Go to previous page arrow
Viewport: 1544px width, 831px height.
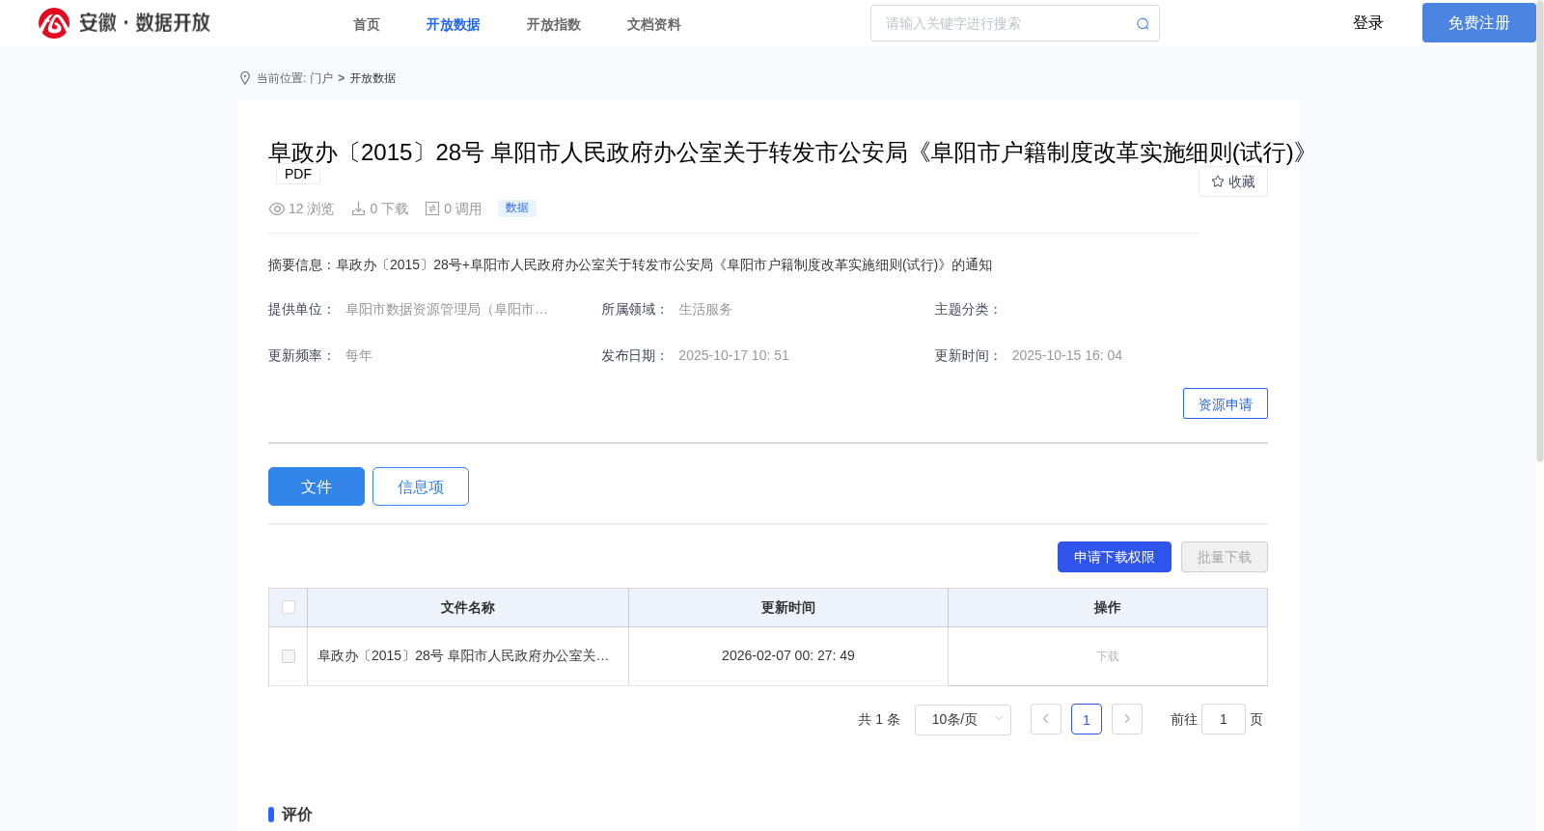(x=1046, y=719)
